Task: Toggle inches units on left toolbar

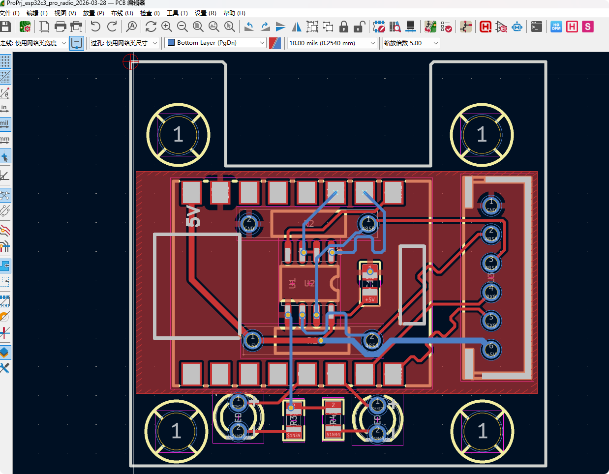Action: [x=5, y=108]
